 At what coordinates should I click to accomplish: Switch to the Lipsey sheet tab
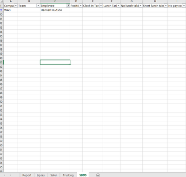pyautogui.click(x=41, y=175)
